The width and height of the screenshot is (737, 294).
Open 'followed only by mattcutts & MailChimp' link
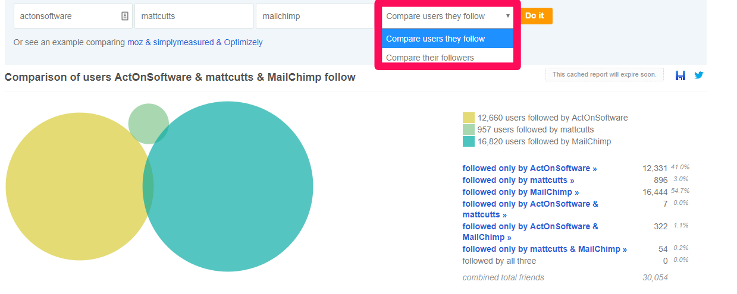pos(544,249)
